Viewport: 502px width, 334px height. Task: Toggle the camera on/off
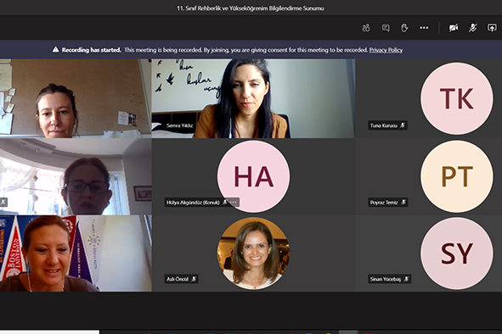[454, 28]
